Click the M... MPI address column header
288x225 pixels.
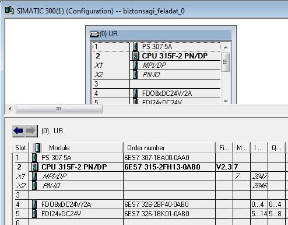click(x=242, y=148)
